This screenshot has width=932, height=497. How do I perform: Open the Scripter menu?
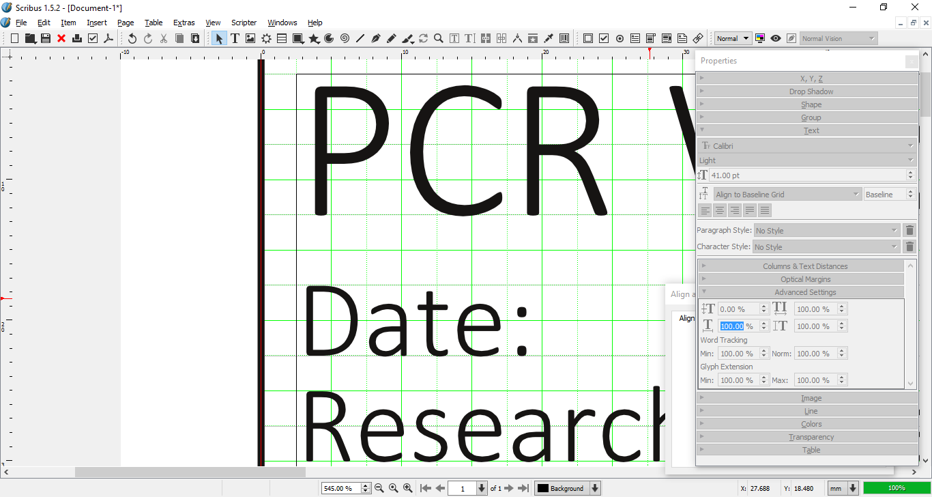pyautogui.click(x=244, y=23)
